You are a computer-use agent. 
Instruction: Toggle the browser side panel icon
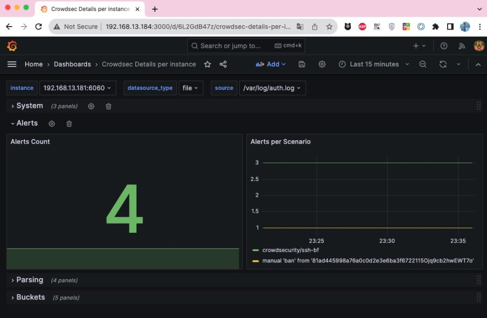(450, 27)
